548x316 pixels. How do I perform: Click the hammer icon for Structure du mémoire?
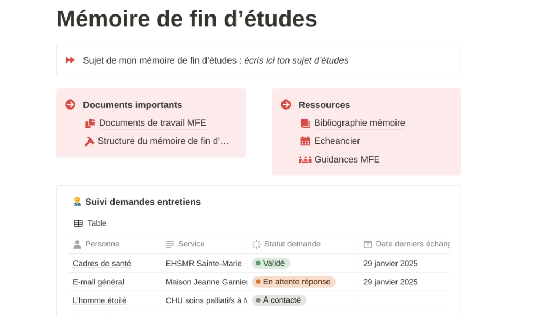pyautogui.click(x=89, y=141)
